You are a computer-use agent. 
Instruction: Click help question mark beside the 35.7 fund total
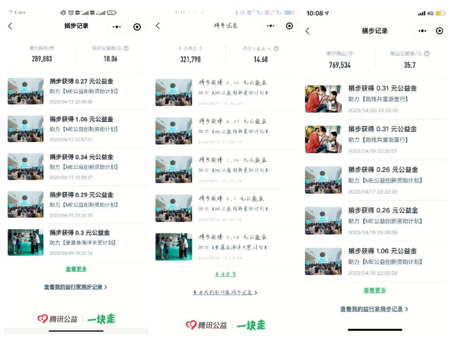click(x=427, y=54)
